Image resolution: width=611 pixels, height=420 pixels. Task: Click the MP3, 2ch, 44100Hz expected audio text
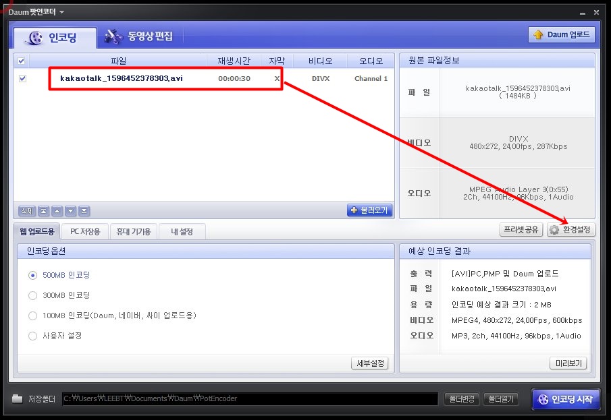[x=516, y=336]
